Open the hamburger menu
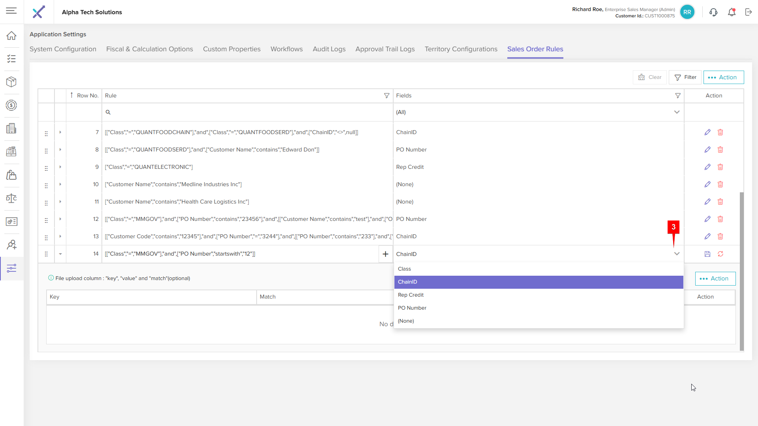The height and width of the screenshot is (426, 758). 11,11
